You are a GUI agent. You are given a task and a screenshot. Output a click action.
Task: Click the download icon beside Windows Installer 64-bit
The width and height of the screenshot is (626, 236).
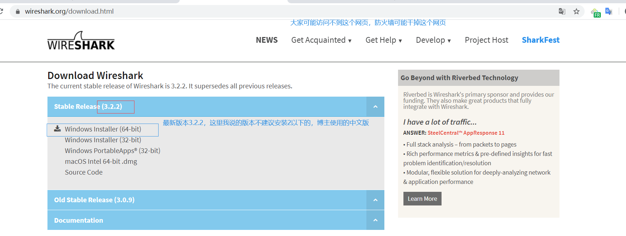(58, 129)
